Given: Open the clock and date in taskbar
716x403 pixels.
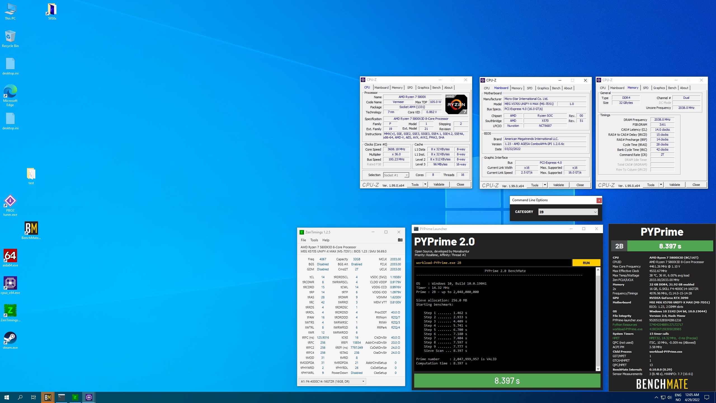Looking at the screenshot, I should 692,397.
